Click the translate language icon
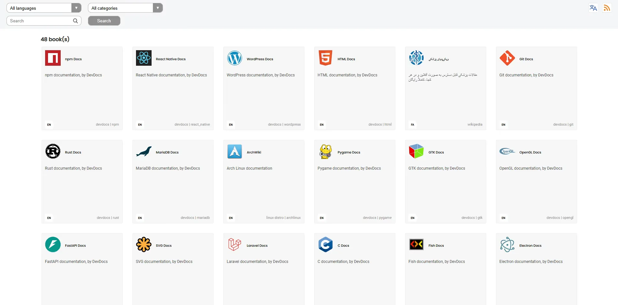618x305 pixels. pyautogui.click(x=593, y=8)
